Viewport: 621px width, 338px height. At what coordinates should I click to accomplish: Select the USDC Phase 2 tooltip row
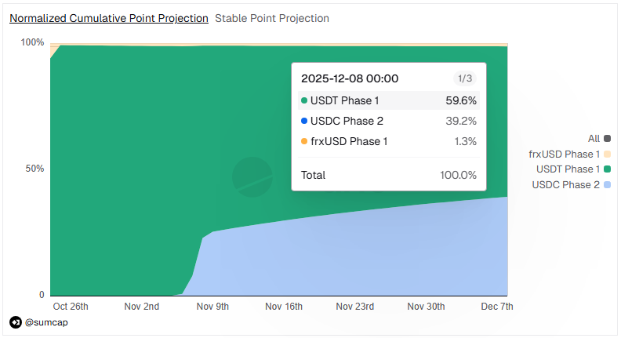389,121
